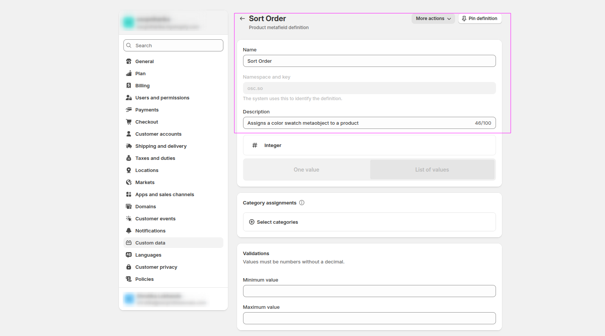Image resolution: width=605 pixels, height=336 pixels.
Task: Click the Category assignments info icon
Action: click(302, 203)
